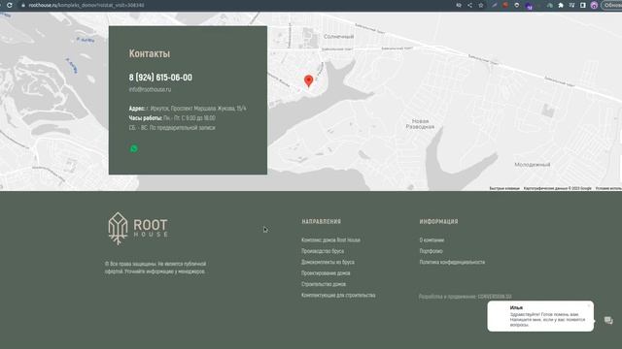622x349 pixels.
Task: Open footer link Производство бруса
Action: pos(323,251)
